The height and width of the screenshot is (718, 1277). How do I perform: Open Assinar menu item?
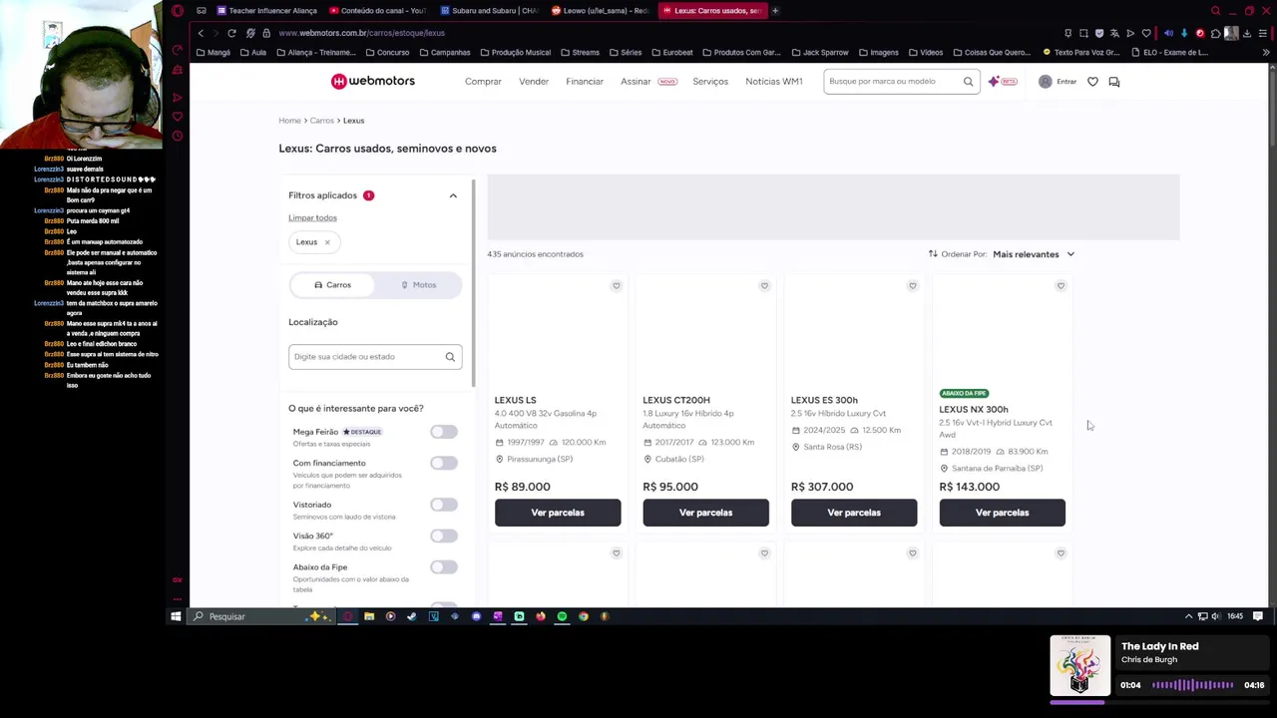[636, 82]
